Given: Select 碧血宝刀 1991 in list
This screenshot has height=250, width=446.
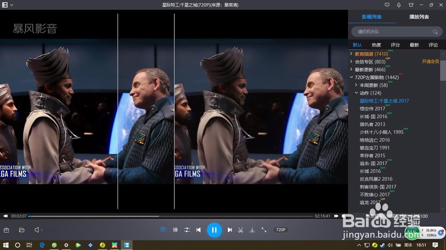Looking at the screenshot, I should pyautogui.click(x=375, y=148).
